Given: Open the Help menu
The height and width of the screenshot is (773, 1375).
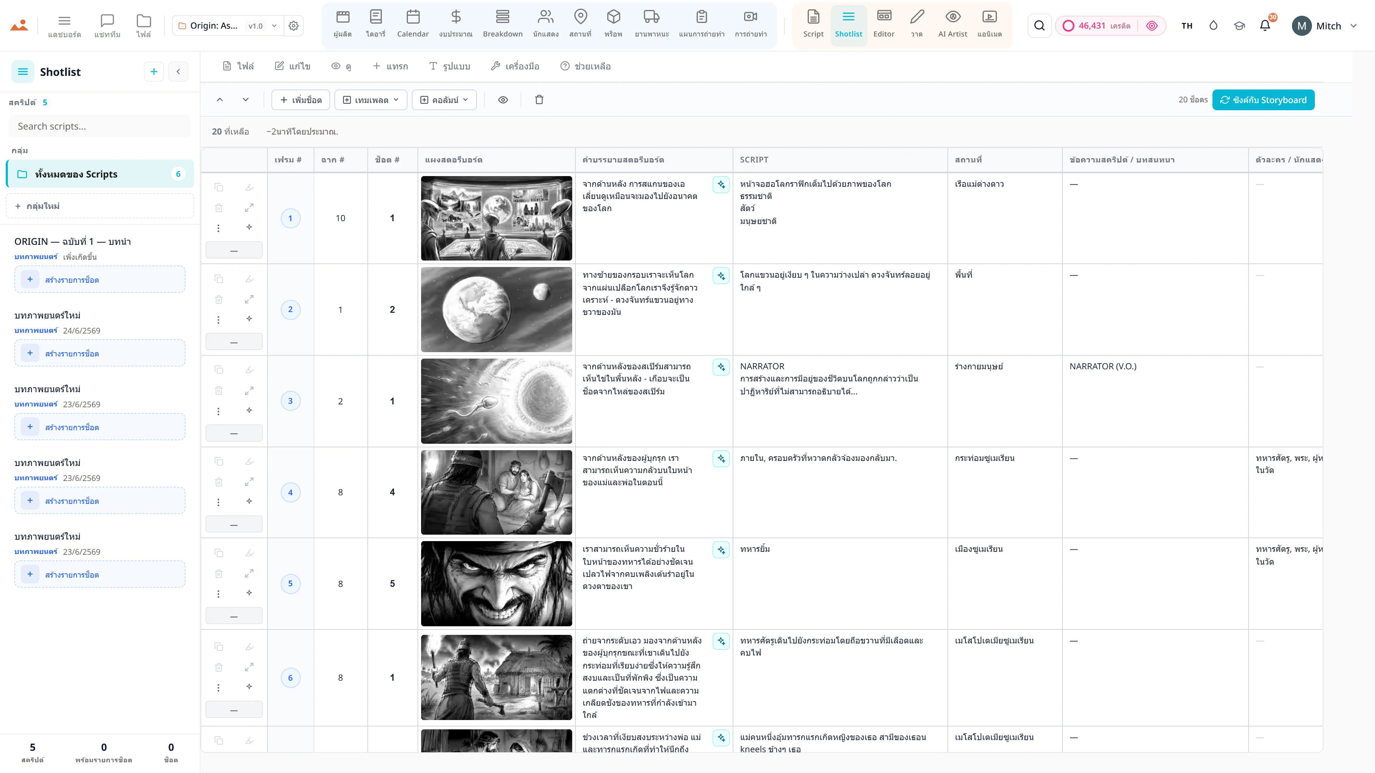Looking at the screenshot, I should 585,66.
